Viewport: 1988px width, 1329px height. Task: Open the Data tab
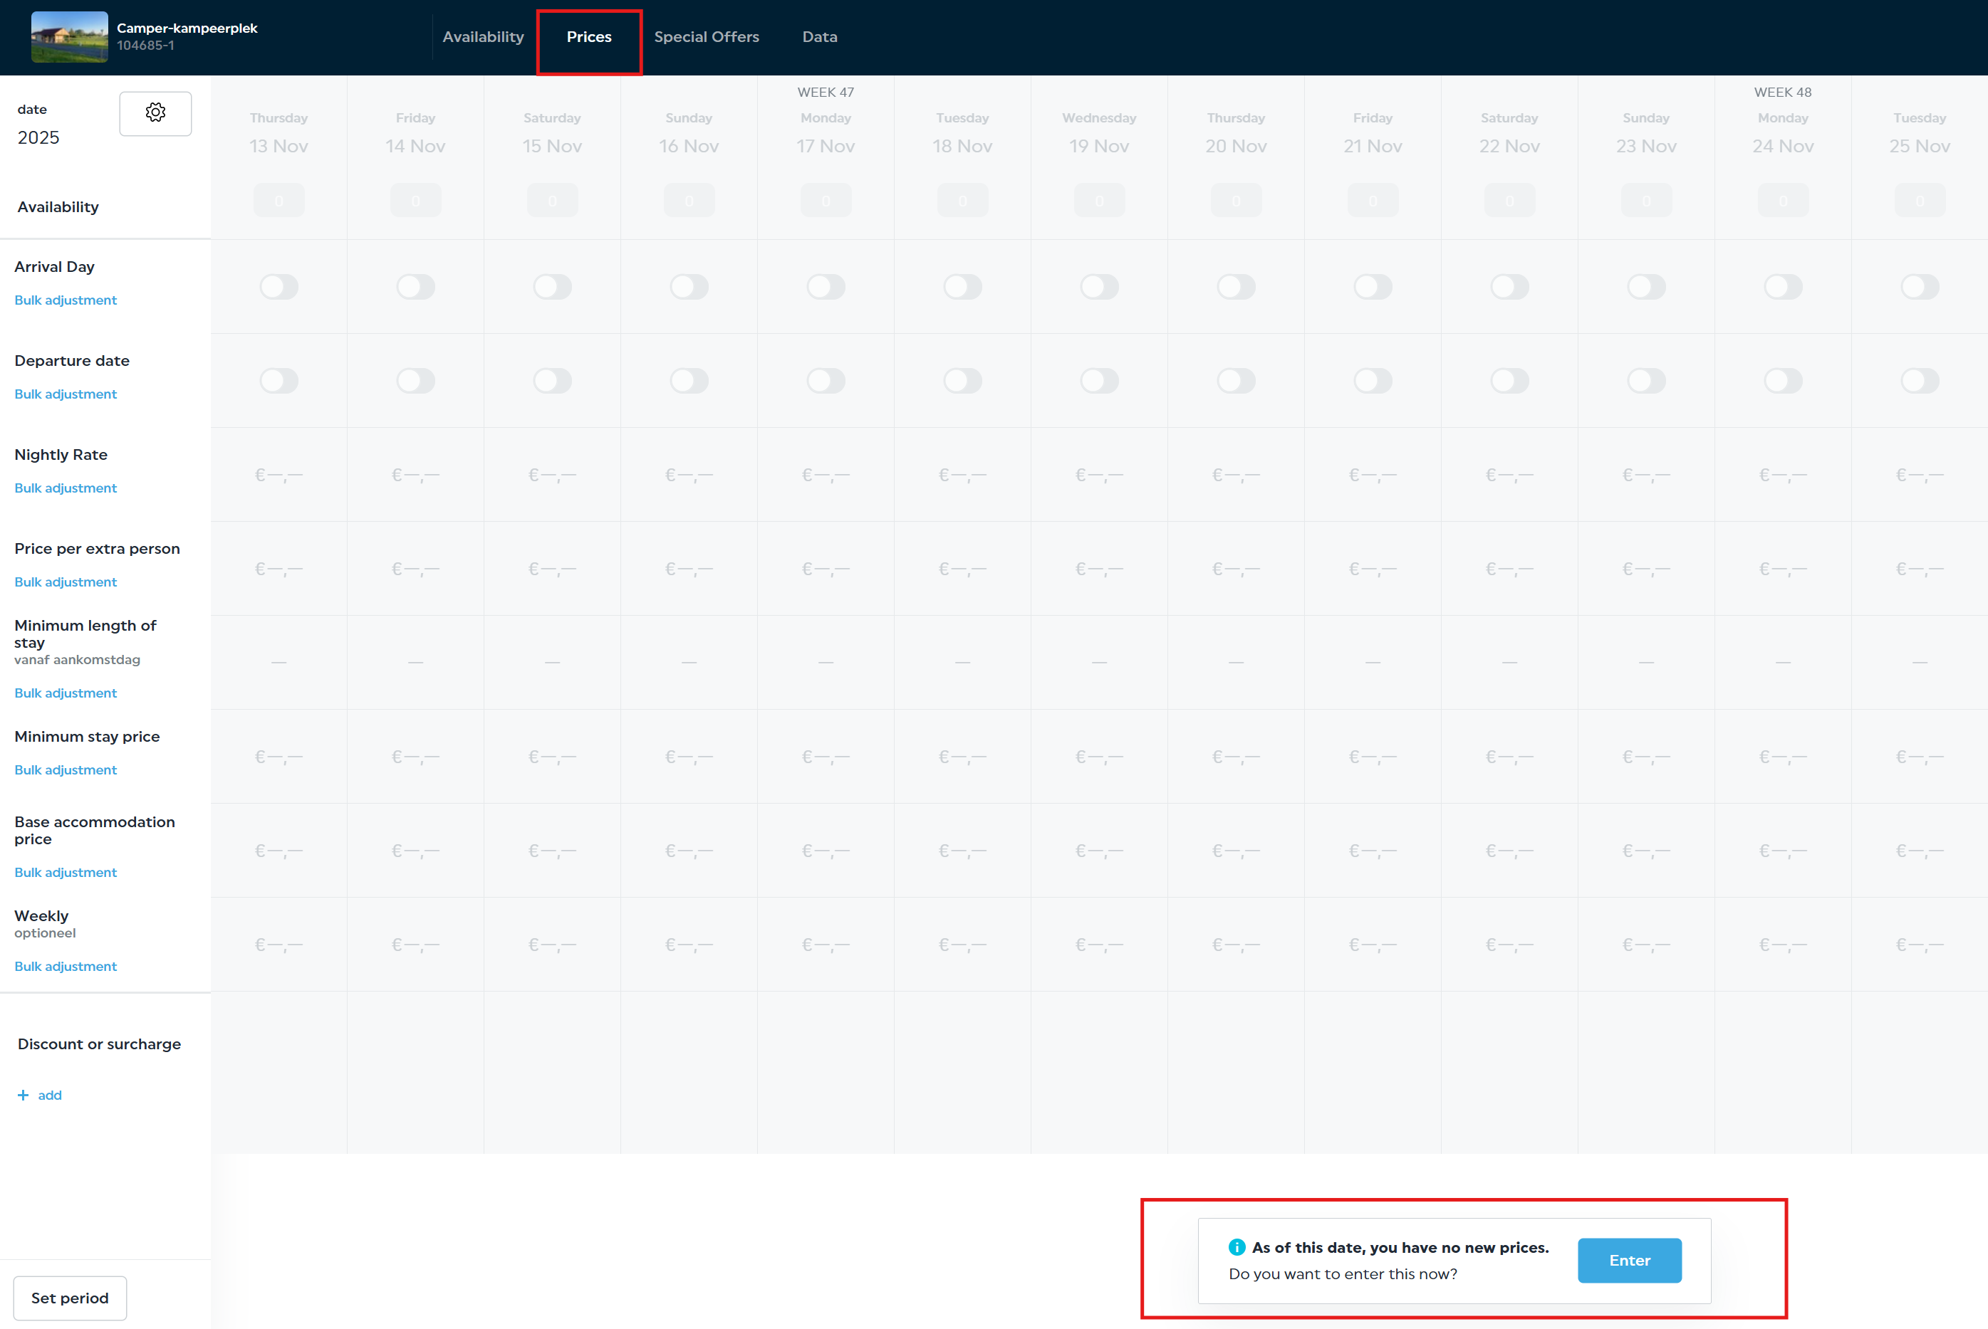click(819, 37)
